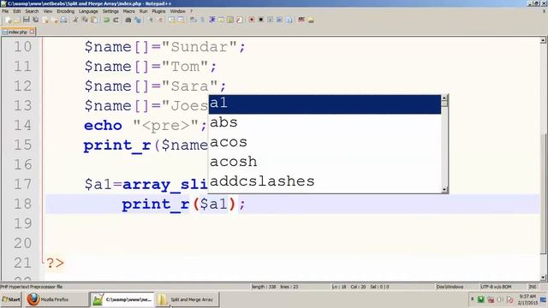Click the Save recorded macro icon

pyautogui.click(x=289, y=20)
